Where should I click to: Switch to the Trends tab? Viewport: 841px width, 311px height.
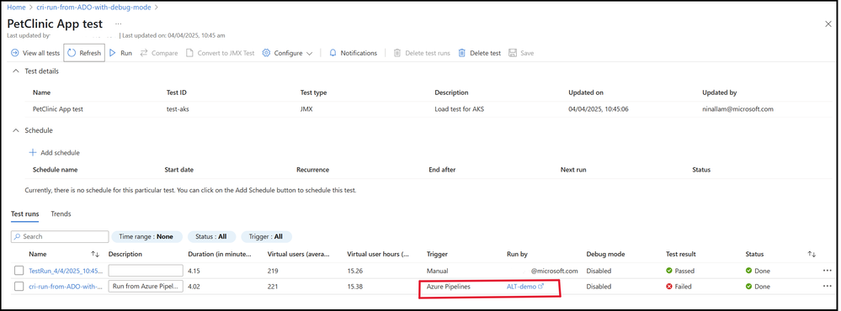61,213
